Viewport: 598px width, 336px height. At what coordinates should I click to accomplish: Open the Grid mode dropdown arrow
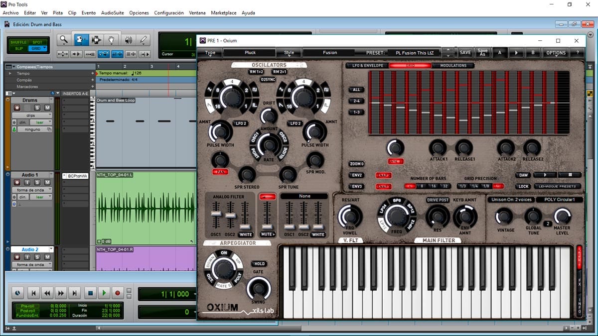pos(44,48)
